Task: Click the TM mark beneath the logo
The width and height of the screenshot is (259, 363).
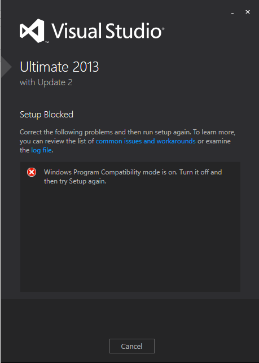Action: click(x=46, y=42)
